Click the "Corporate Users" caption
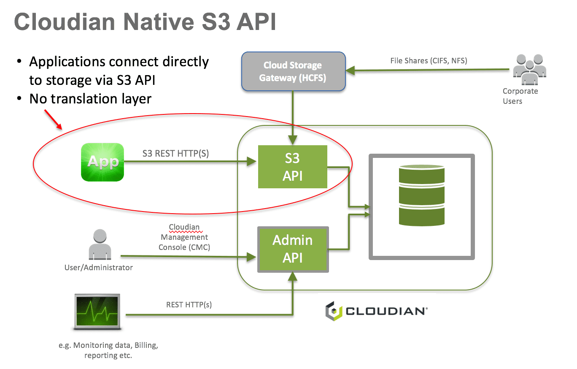 520,96
